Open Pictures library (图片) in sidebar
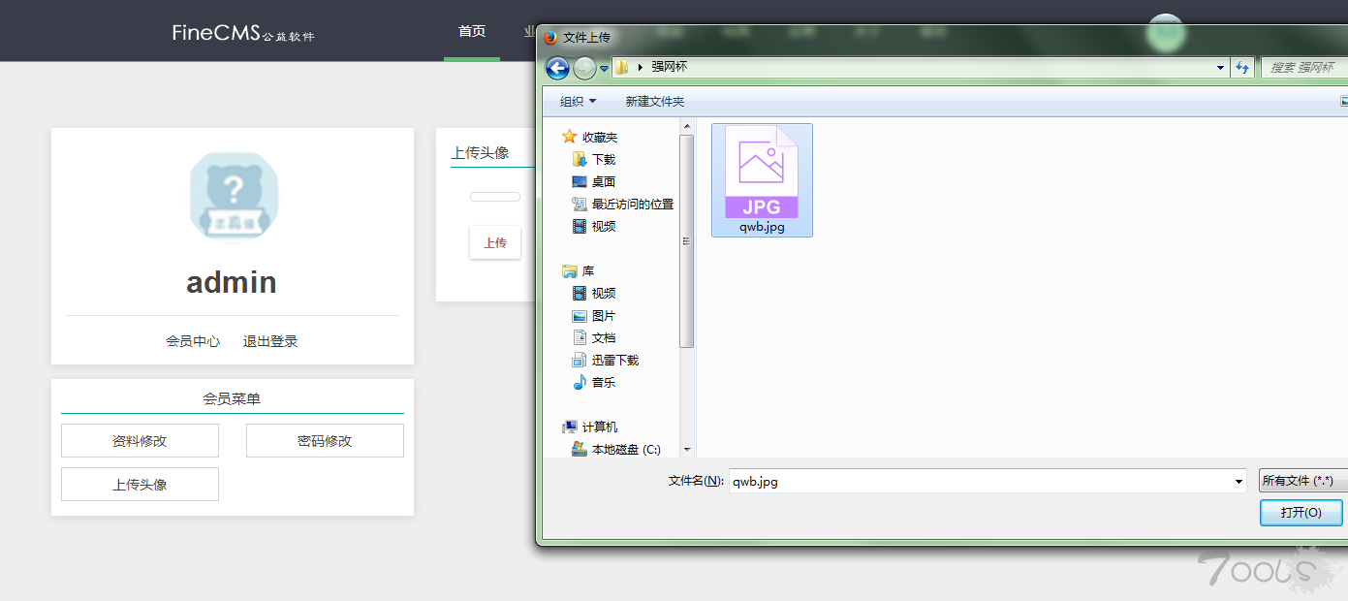 [603, 315]
